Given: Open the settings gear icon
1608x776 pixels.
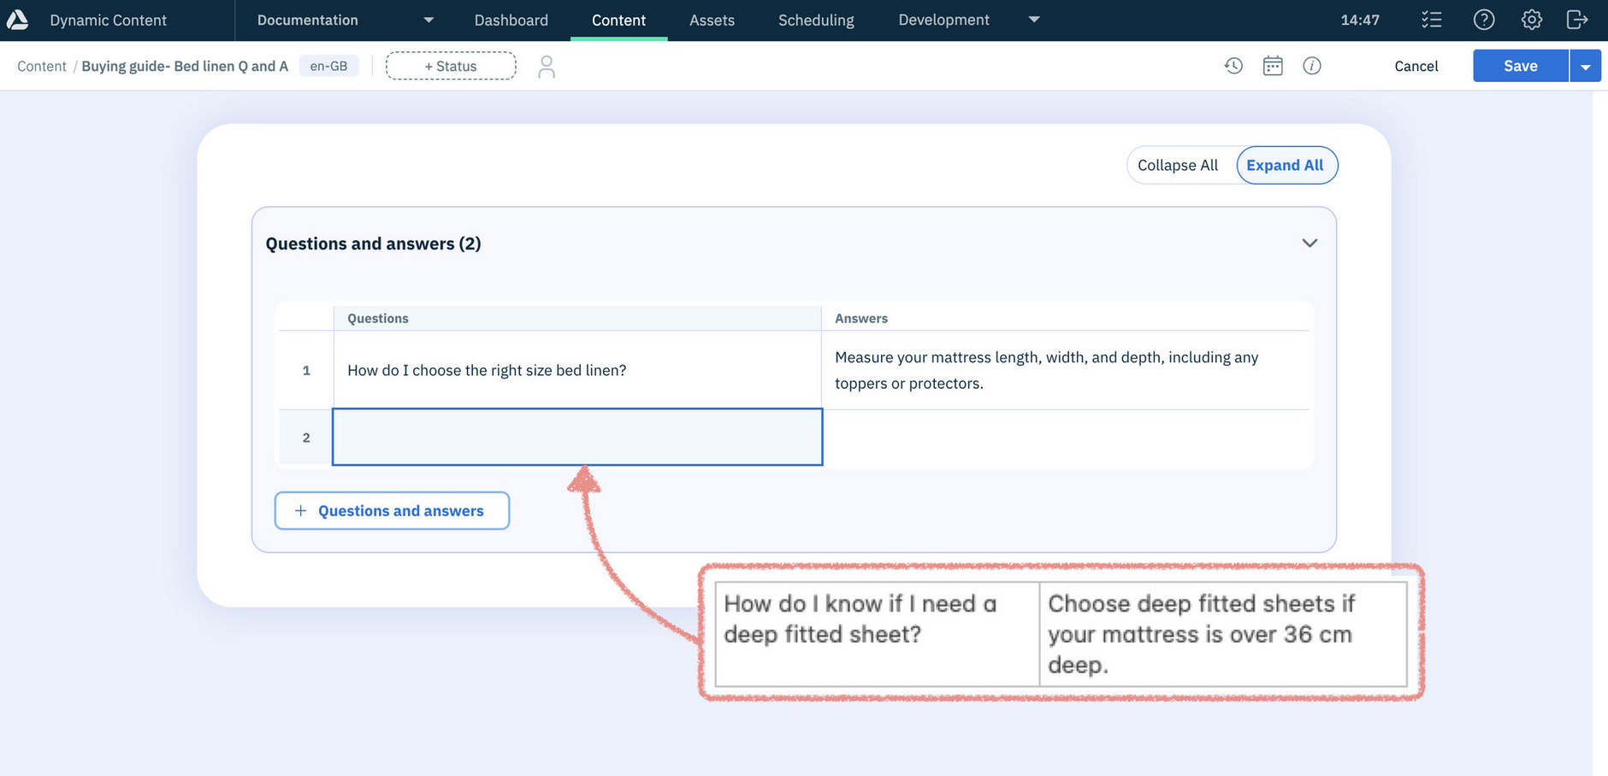Looking at the screenshot, I should point(1531,20).
